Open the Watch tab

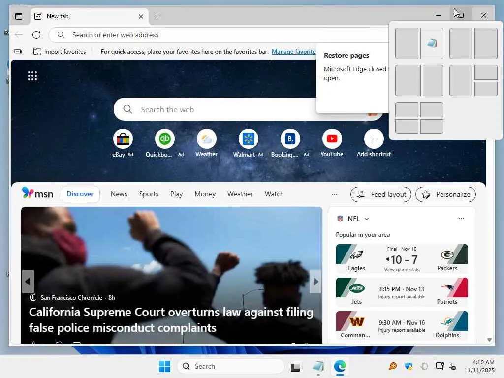coord(274,194)
